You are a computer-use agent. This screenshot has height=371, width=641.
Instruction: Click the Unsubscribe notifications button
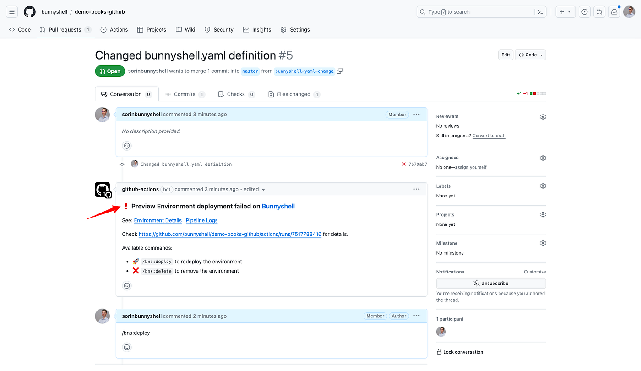pyautogui.click(x=491, y=284)
